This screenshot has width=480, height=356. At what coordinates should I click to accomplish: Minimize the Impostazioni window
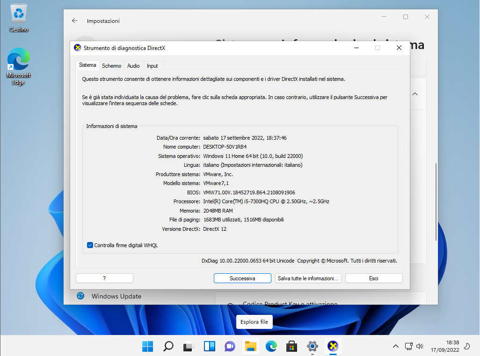pos(384,17)
